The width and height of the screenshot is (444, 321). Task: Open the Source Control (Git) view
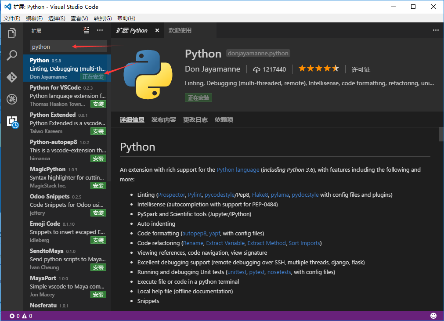tap(12, 77)
